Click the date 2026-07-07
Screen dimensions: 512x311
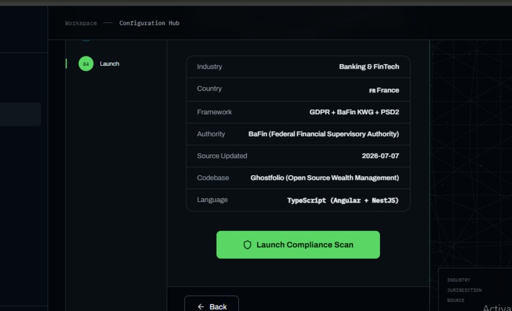pyautogui.click(x=381, y=155)
